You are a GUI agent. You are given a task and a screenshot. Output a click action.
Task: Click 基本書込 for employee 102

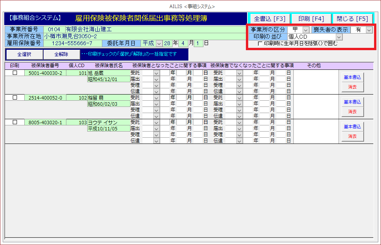coord(352,102)
